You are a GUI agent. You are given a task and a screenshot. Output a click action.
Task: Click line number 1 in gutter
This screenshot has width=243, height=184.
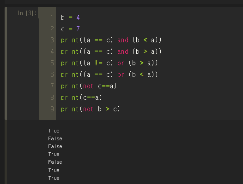[52, 17]
